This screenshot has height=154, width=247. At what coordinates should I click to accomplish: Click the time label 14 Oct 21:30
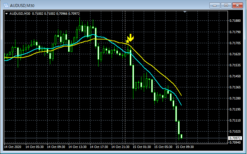120,147
